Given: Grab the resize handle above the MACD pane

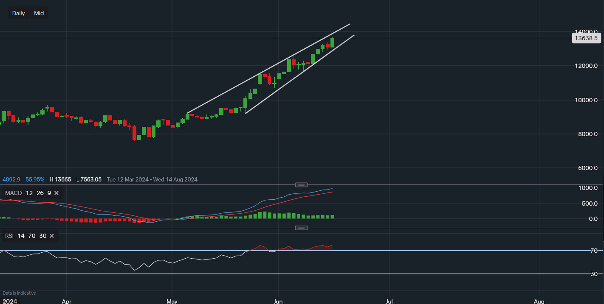Looking at the screenshot, I should tap(301, 185).
